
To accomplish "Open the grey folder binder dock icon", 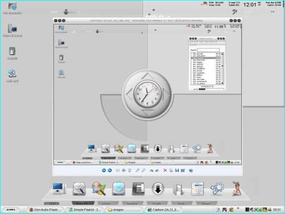I will (178, 189).
